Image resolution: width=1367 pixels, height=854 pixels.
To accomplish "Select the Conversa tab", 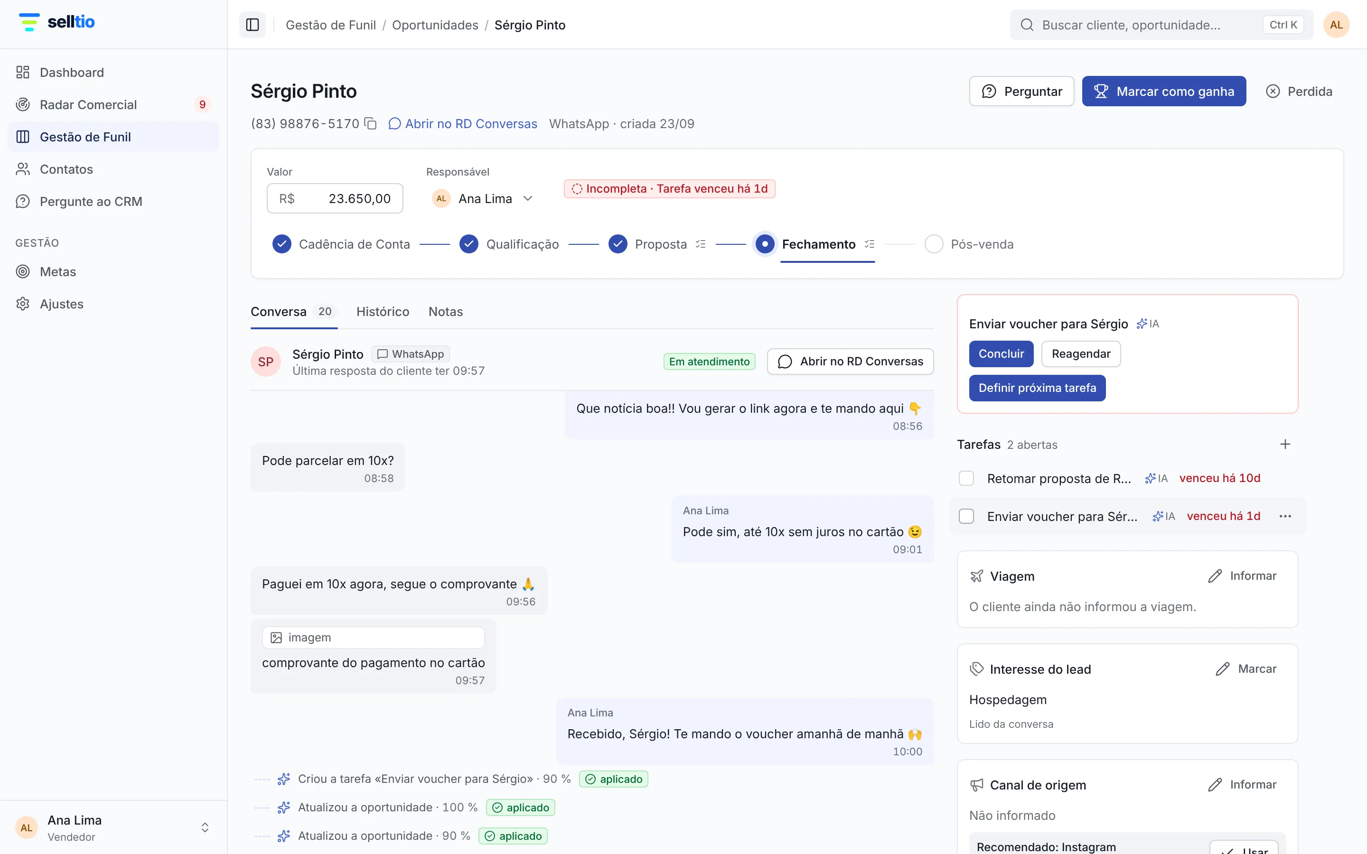I will tap(294, 312).
